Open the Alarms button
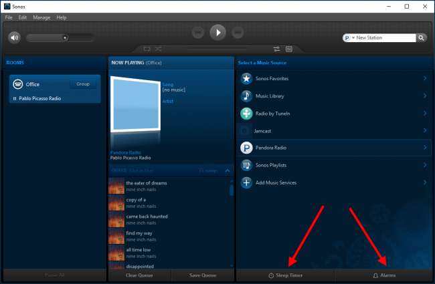435x284 pixels. pos(384,275)
